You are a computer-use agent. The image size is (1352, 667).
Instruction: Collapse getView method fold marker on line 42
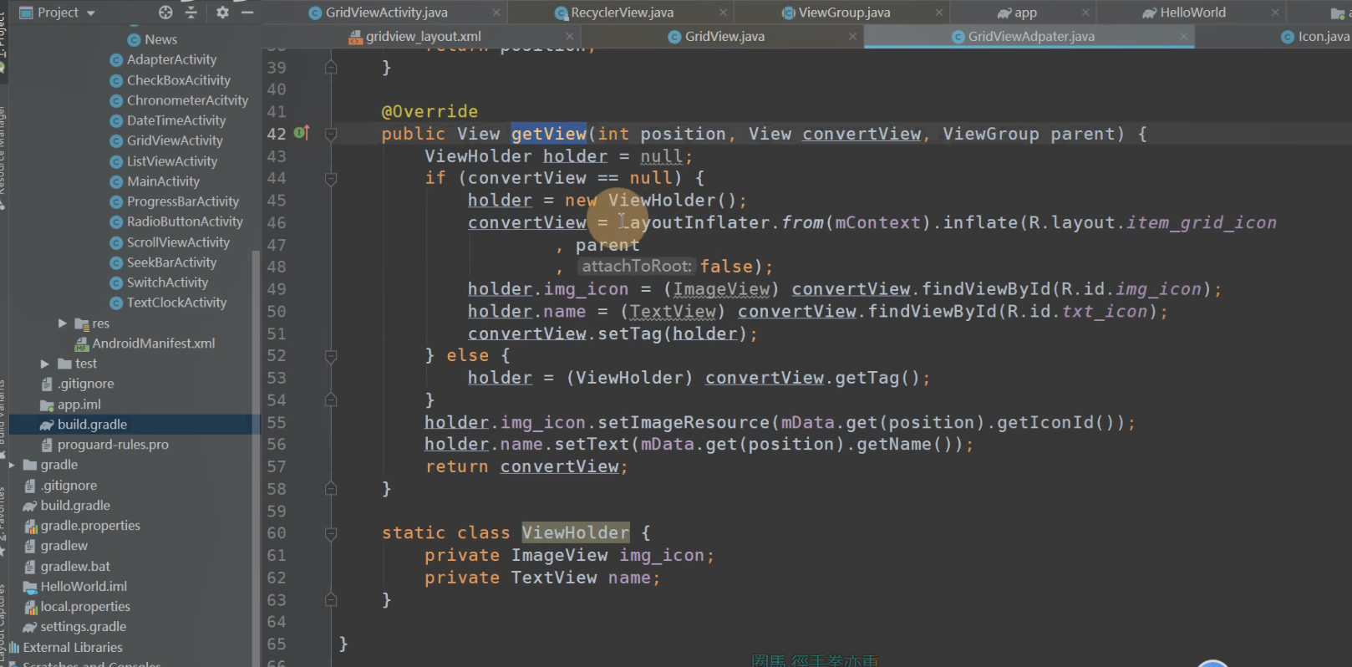coord(331,134)
